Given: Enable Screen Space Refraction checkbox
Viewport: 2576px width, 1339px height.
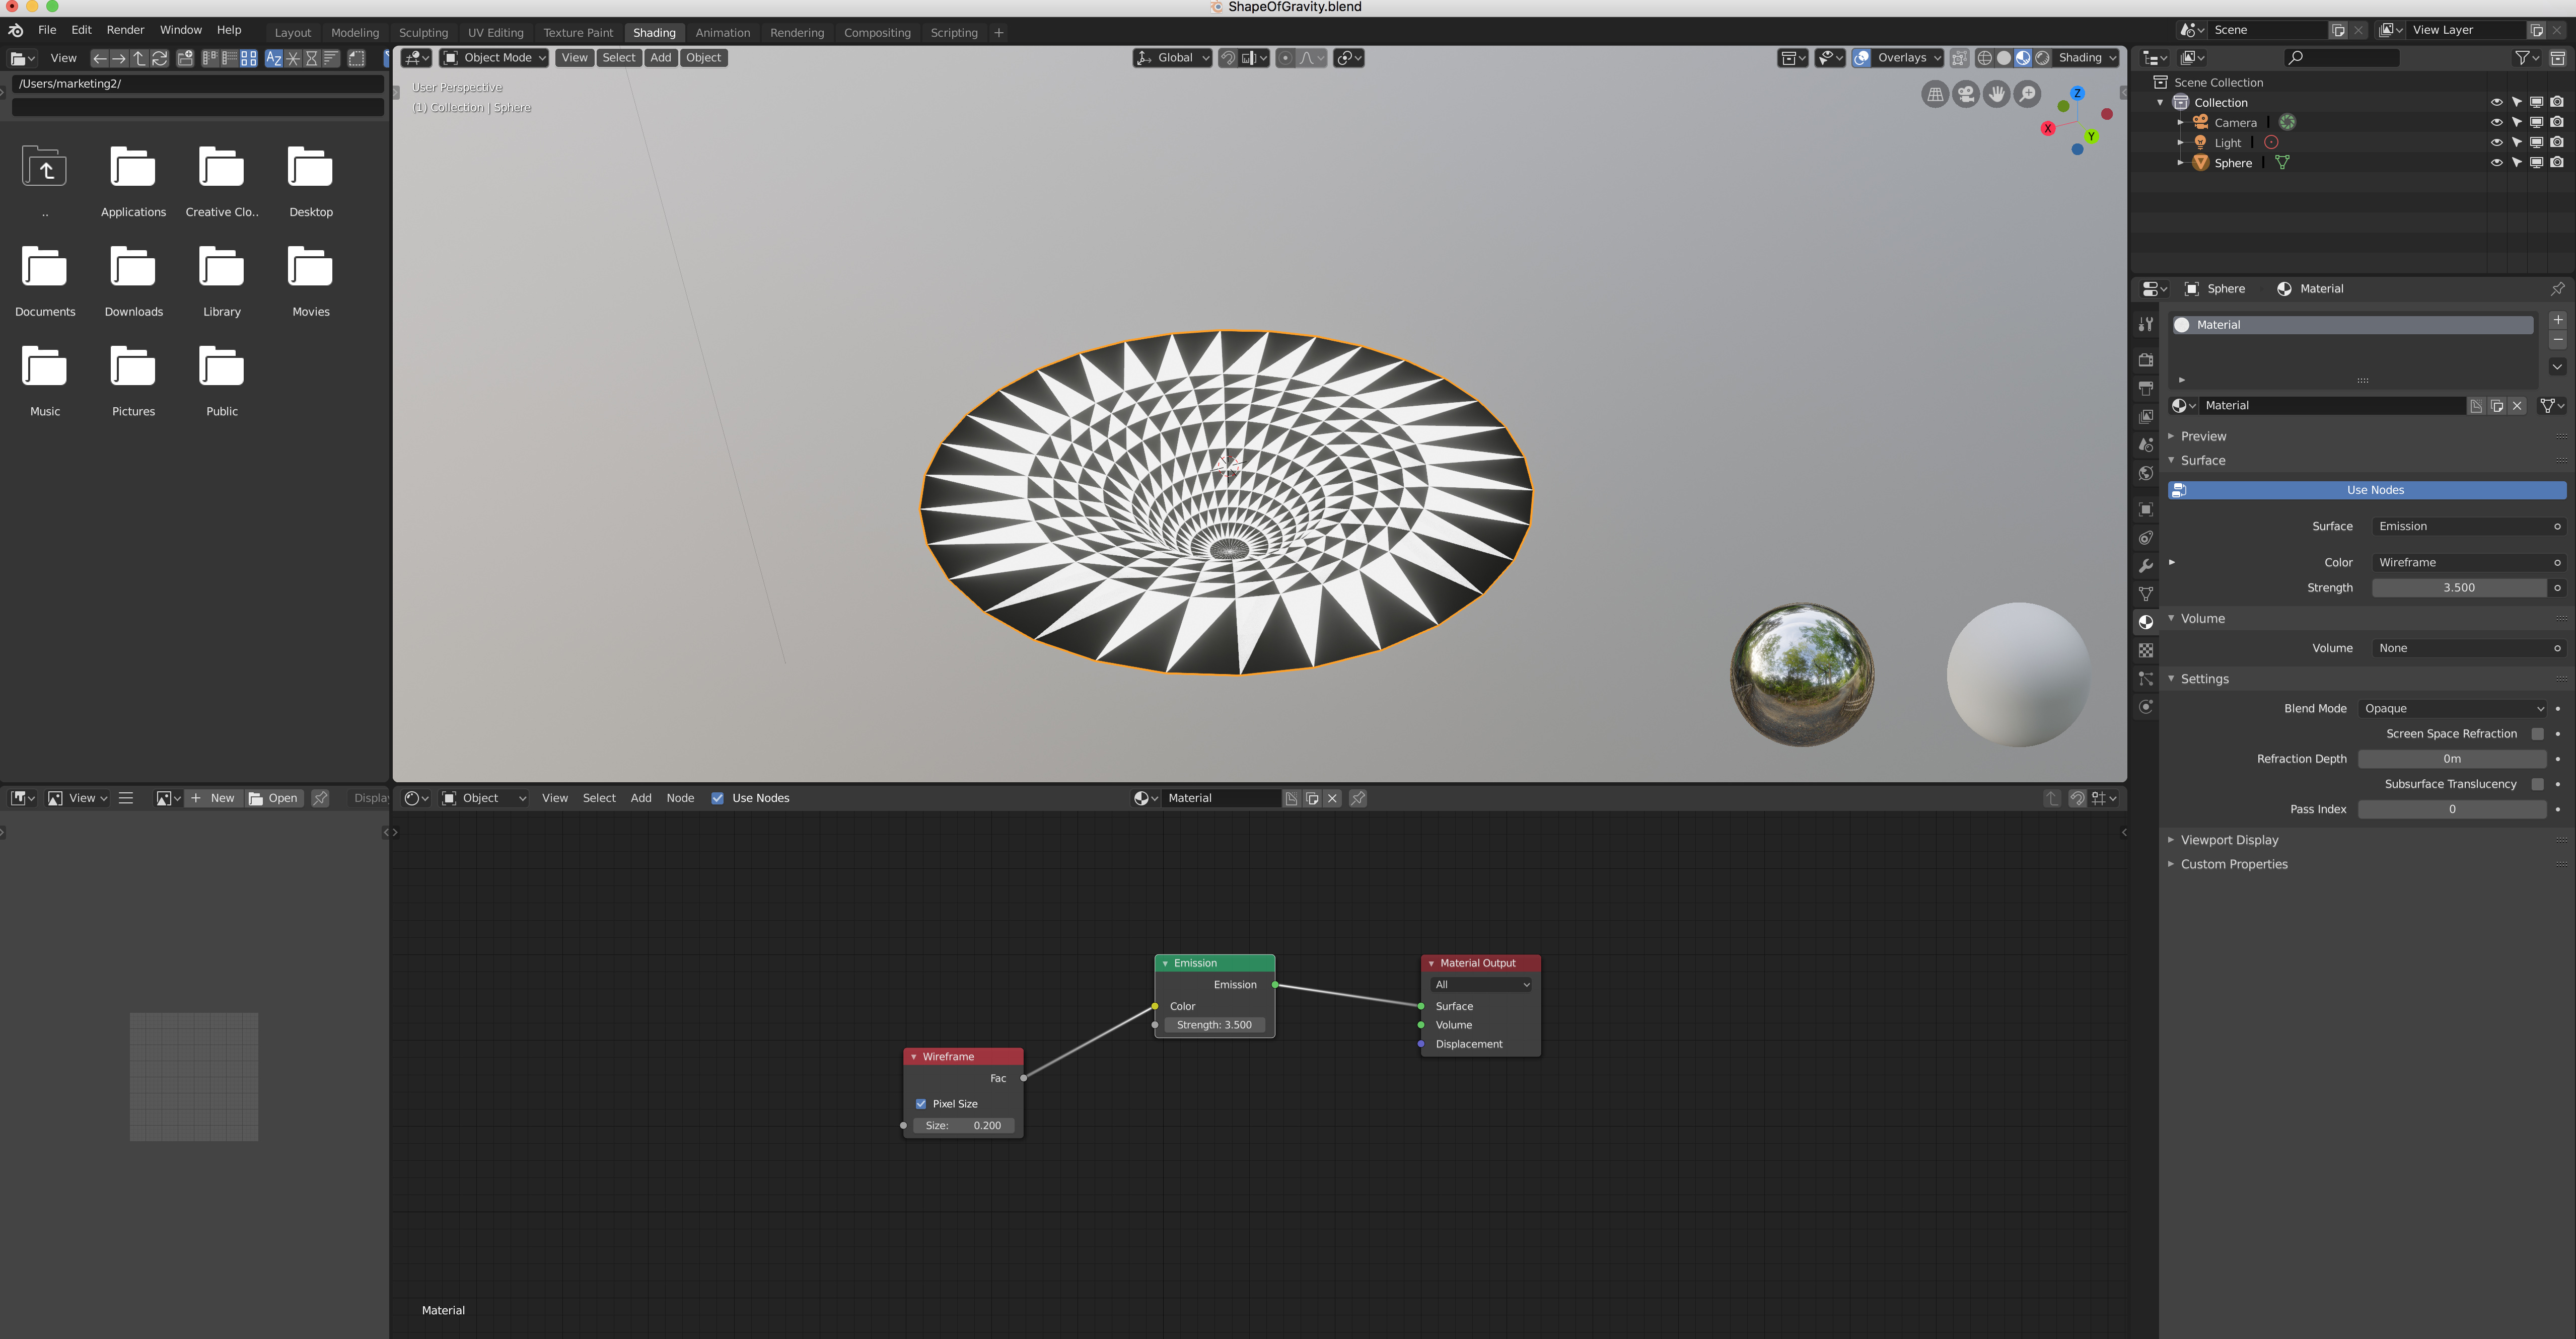Looking at the screenshot, I should coord(2538,734).
